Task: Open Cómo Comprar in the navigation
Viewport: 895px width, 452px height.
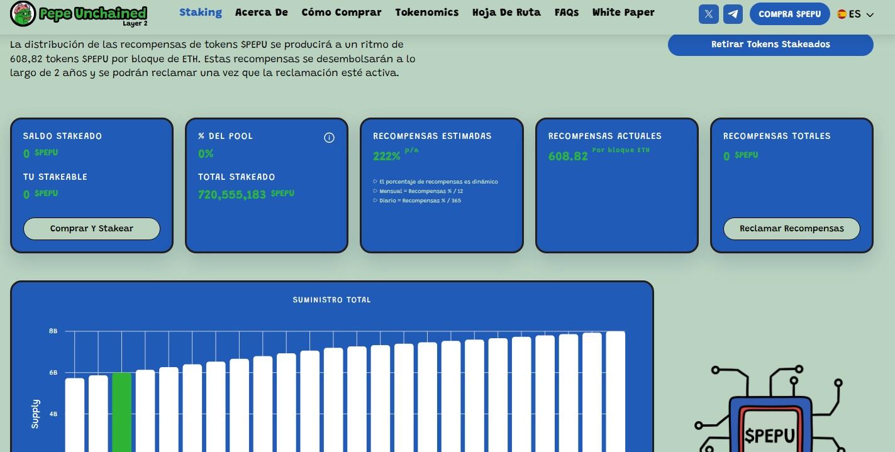Action: (x=342, y=12)
